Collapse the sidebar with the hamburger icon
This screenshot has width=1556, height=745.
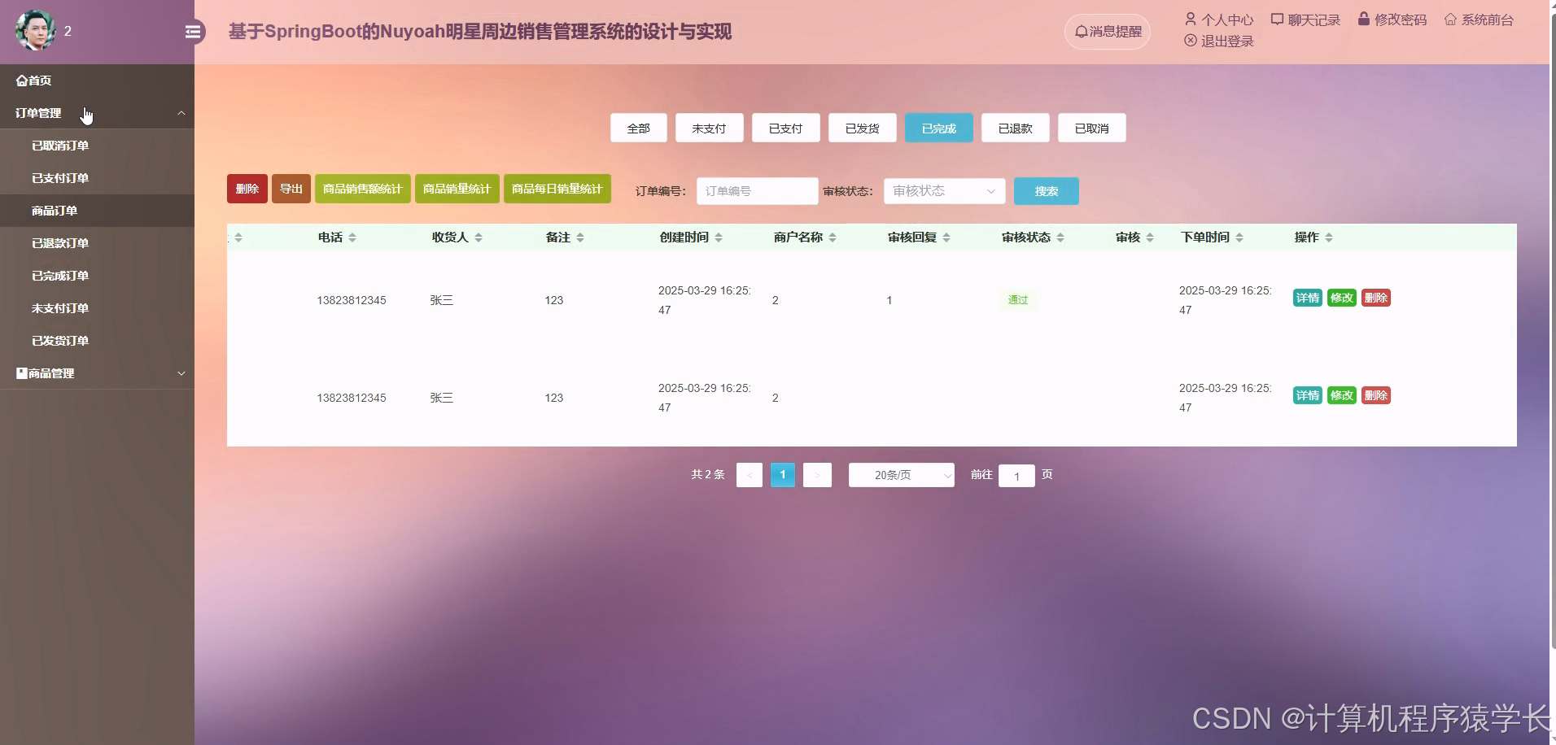pos(193,31)
